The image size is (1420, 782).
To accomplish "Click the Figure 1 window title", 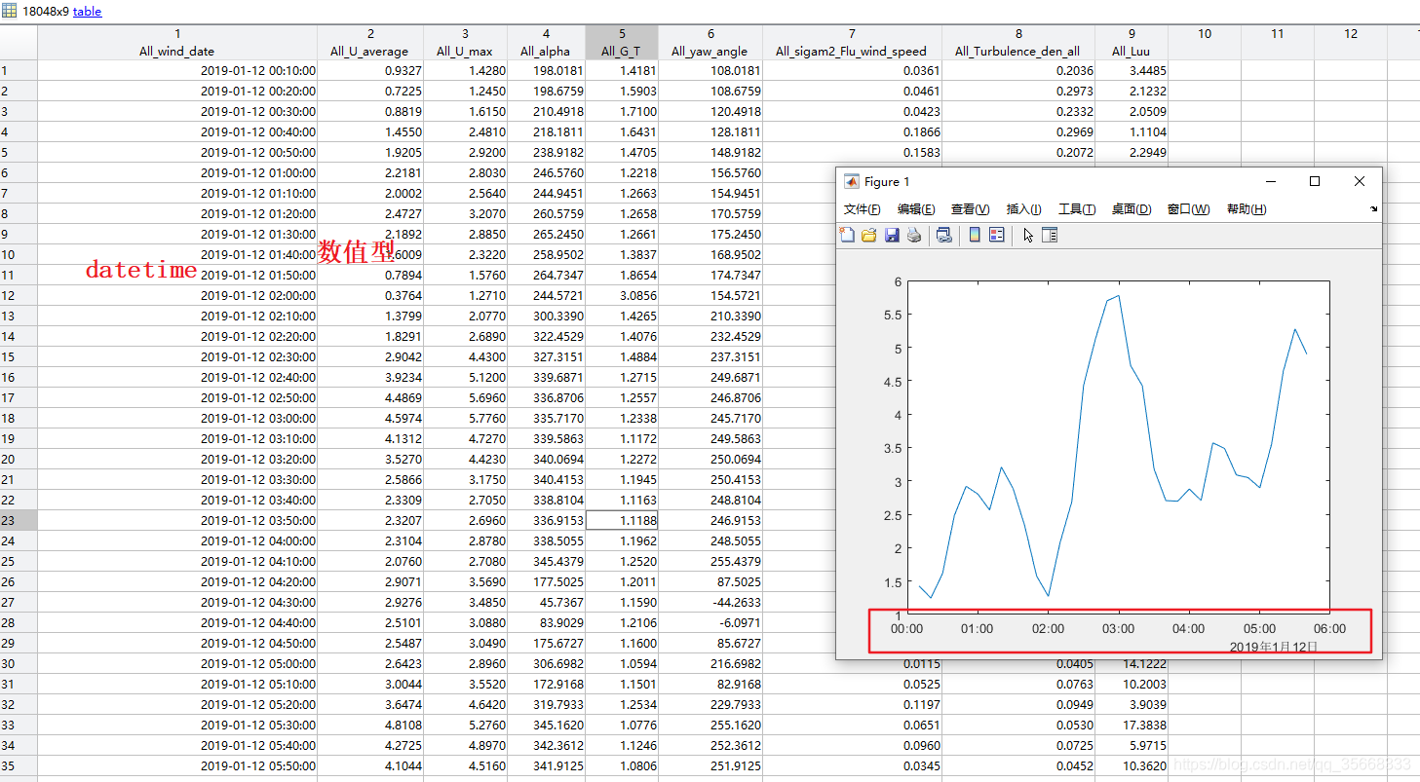I will tap(887, 181).
